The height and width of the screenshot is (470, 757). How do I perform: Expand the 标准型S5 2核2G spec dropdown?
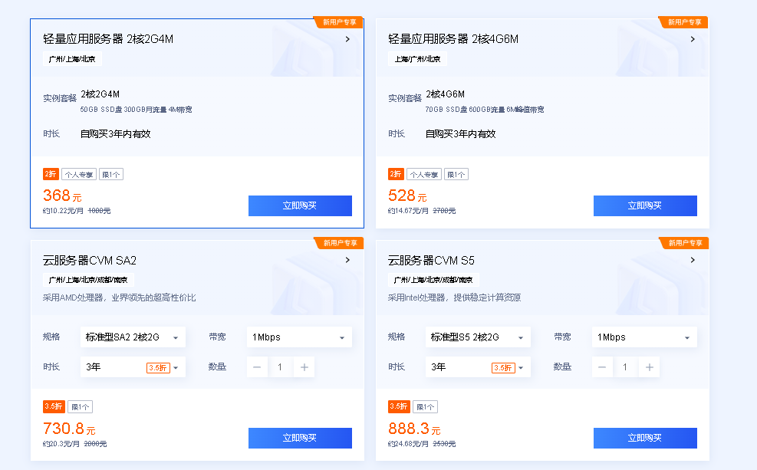[478, 337]
